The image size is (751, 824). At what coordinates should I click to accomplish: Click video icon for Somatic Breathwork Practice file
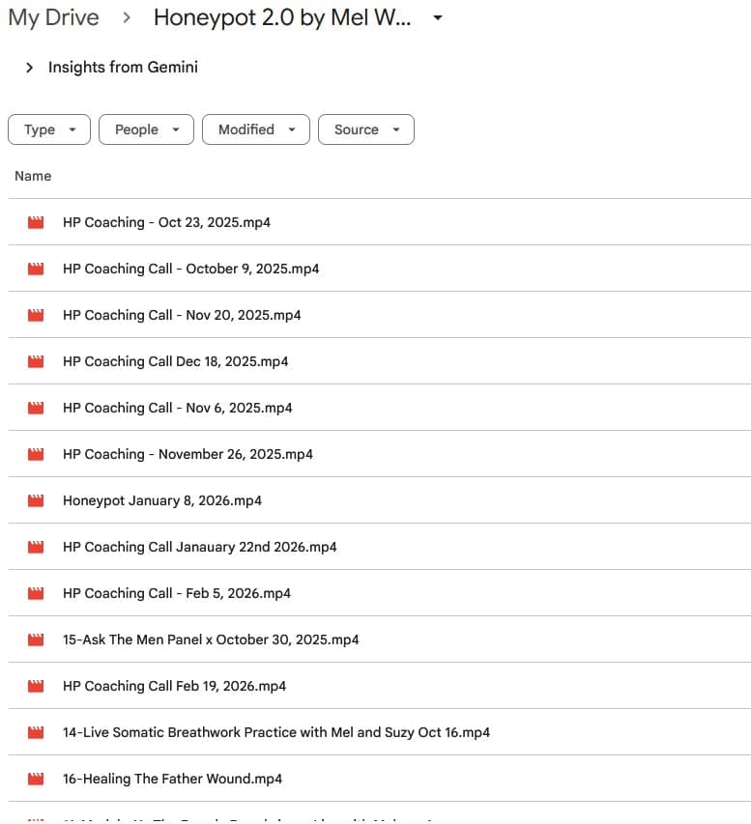tap(36, 732)
